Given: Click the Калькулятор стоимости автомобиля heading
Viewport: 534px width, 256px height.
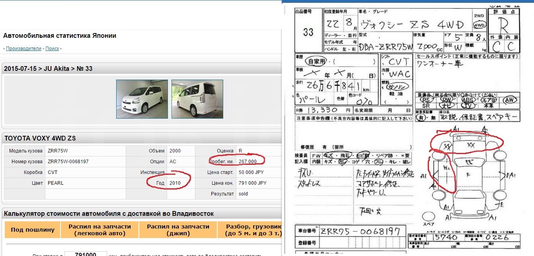Looking at the screenshot, I should [x=109, y=213].
